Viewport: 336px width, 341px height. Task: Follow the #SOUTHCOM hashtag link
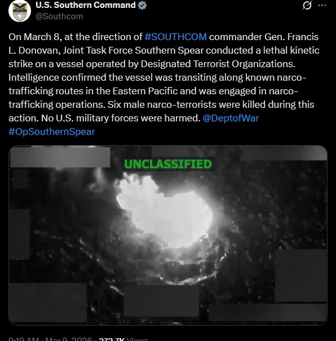point(175,37)
